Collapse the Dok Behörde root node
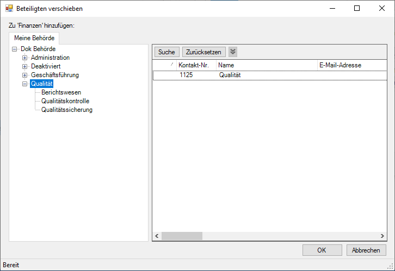The height and width of the screenshot is (271, 395). pyautogui.click(x=15, y=49)
